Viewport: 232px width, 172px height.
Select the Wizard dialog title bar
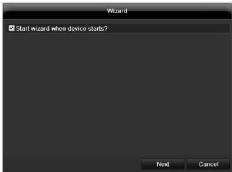coord(117,11)
